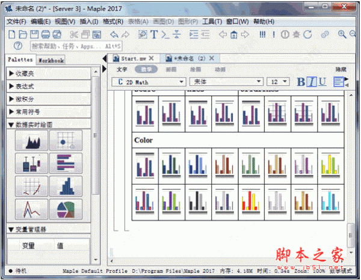361x280 pixels.
Task: Click the document vertical scrollbar thumb
Action: point(351,235)
